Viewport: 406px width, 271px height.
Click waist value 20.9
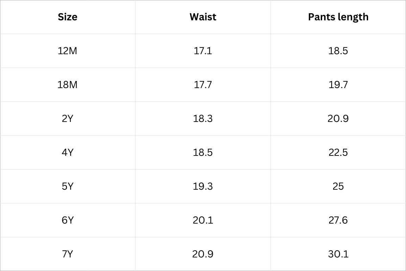coord(203,254)
